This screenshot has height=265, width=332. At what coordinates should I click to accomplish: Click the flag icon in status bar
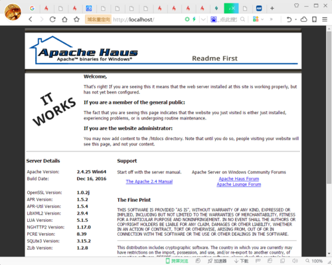click(258, 261)
